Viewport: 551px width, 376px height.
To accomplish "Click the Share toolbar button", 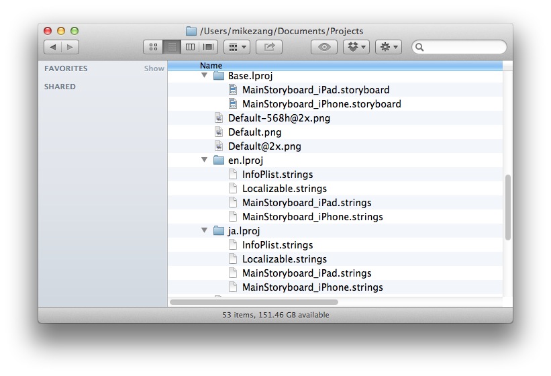I will point(269,47).
